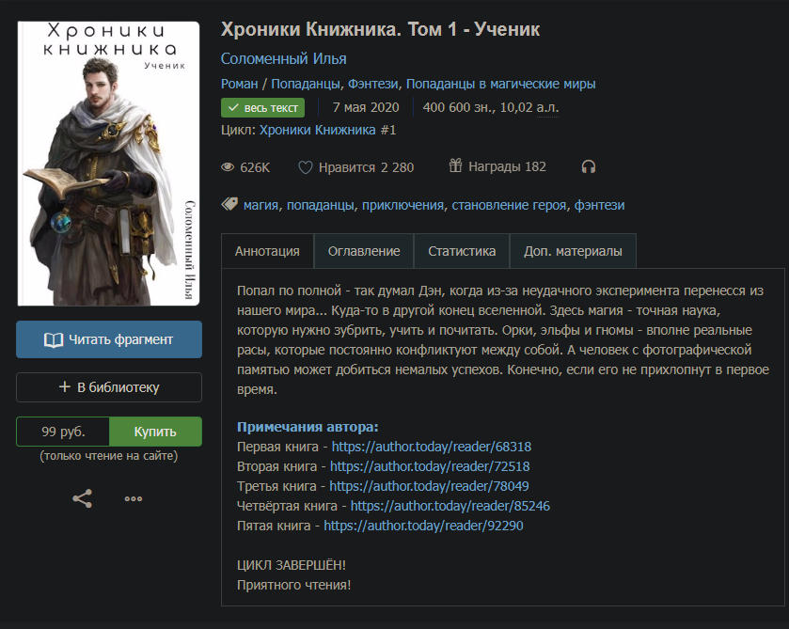Expand the Доп. материалы tab
The width and height of the screenshot is (789, 629).
pos(573,251)
